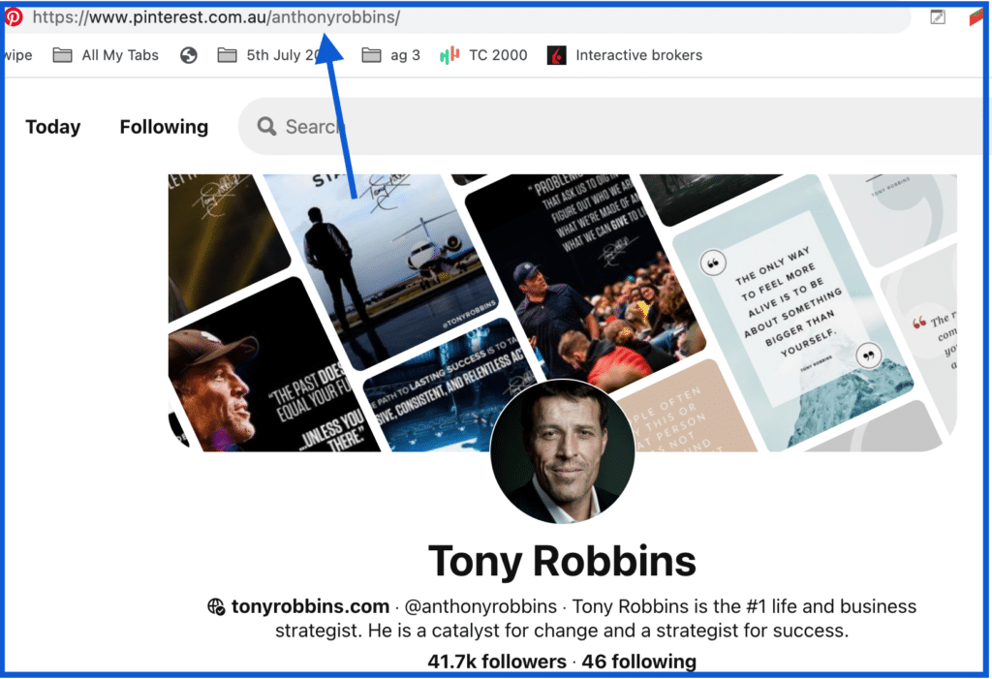Open the TC 2000 bookmark
The height and width of the screenshot is (679, 992).
click(484, 55)
